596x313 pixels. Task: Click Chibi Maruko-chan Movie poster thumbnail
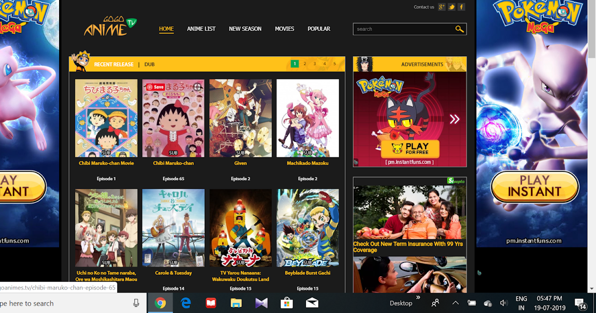tap(106, 118)
